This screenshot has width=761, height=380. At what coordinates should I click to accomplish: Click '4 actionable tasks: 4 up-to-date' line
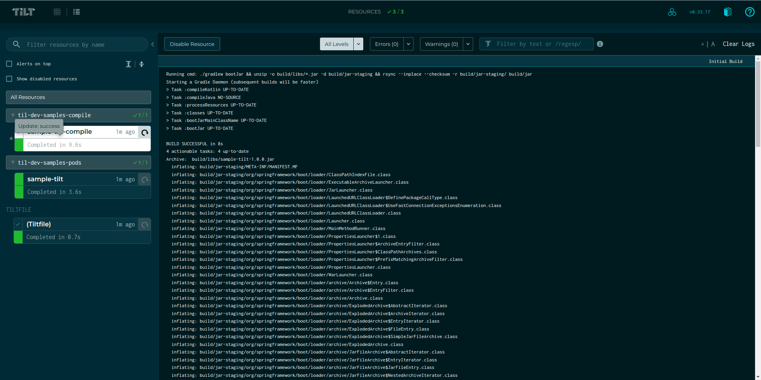pyautogui.click(x=207, y=151)
